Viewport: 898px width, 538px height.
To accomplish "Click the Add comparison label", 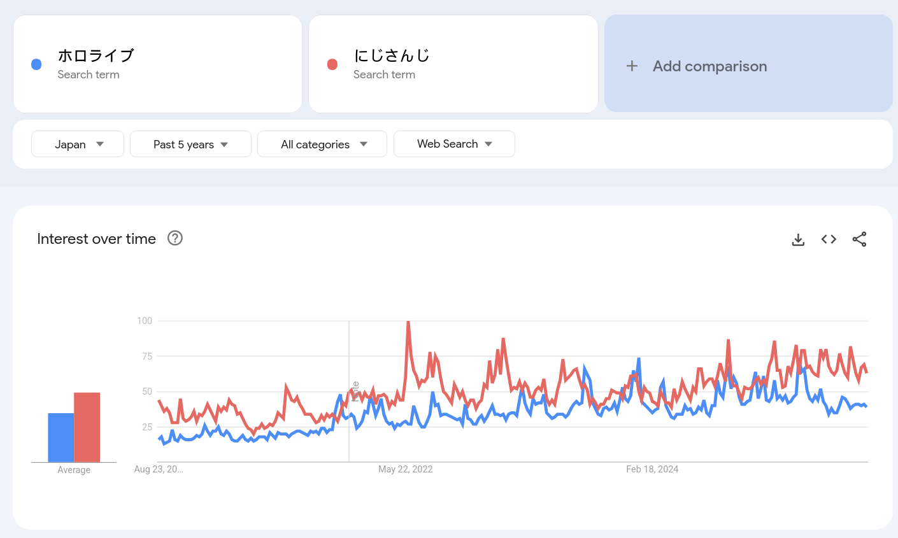I will [709, 66].
